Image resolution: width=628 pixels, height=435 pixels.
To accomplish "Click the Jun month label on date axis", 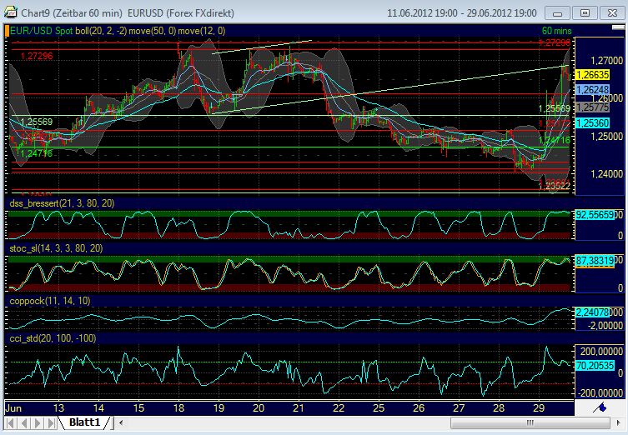I will click(x=13, y=408).
